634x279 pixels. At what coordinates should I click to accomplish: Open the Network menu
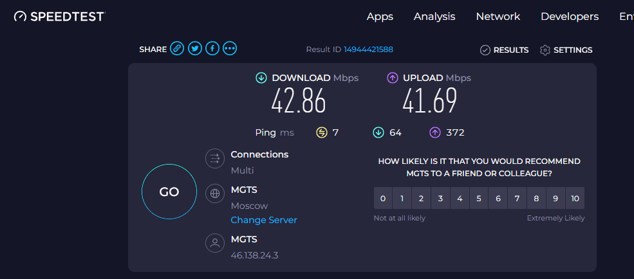coord(498,17)
